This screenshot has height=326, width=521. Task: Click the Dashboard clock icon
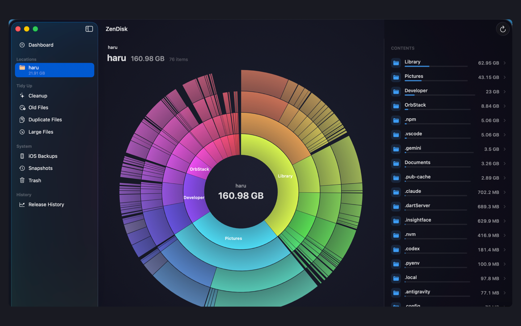(x=22, y=45)
